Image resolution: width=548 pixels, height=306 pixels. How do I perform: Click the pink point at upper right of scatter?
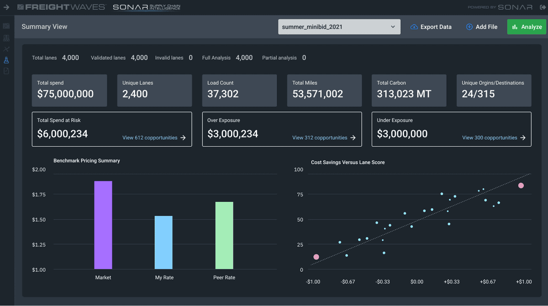coord(521,185)
